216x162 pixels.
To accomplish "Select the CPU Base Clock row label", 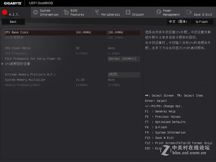I will [17, 32].
